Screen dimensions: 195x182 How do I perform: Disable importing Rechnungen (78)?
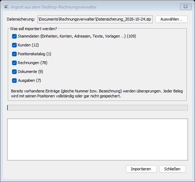pyautogui.click(x=14, y=63)
